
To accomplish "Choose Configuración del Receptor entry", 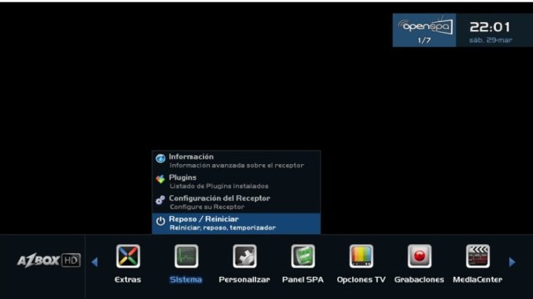I will (x=237, y=202).
